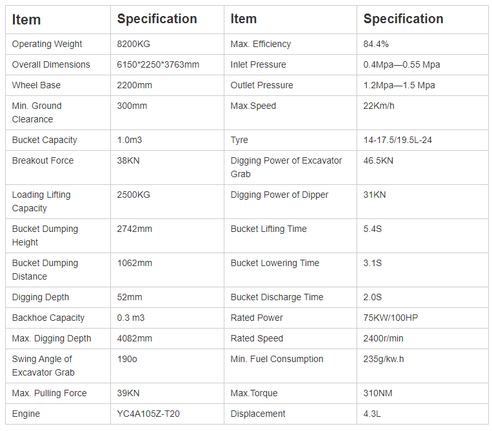The image size is (492, 431).
Task: Click the Overall Dimensions label
Action: pyautogui.click(x=51, y=64)
